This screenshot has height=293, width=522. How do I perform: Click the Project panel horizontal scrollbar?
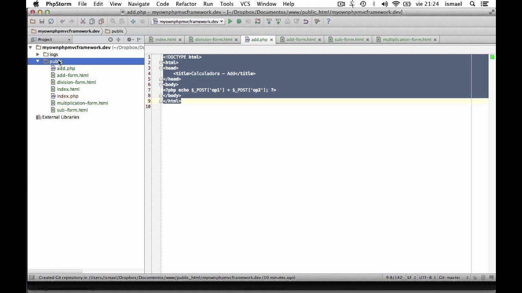click(x=55, y=271)
